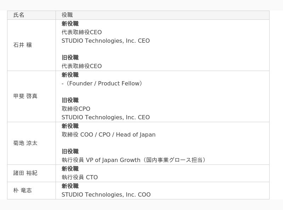Click 旧役職 heading in 石井 穣 row

(70, 58)
